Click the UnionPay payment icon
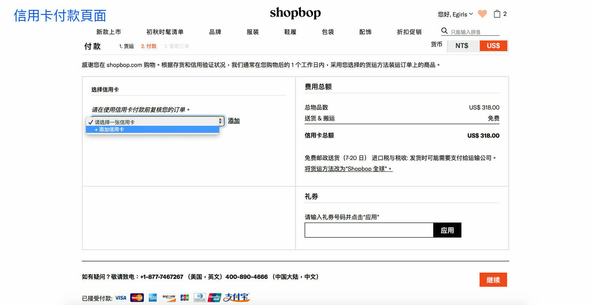The image size is (593, 305). tap(215, 297)
